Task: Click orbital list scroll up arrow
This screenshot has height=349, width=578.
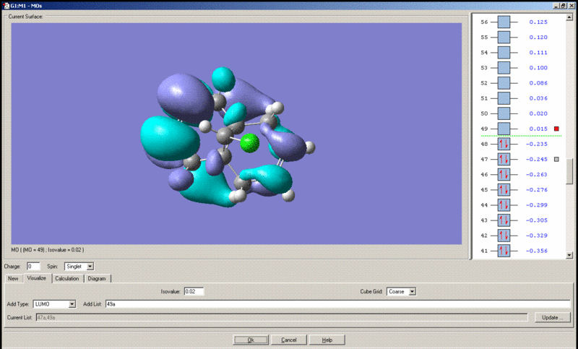Action: point(569,17)
